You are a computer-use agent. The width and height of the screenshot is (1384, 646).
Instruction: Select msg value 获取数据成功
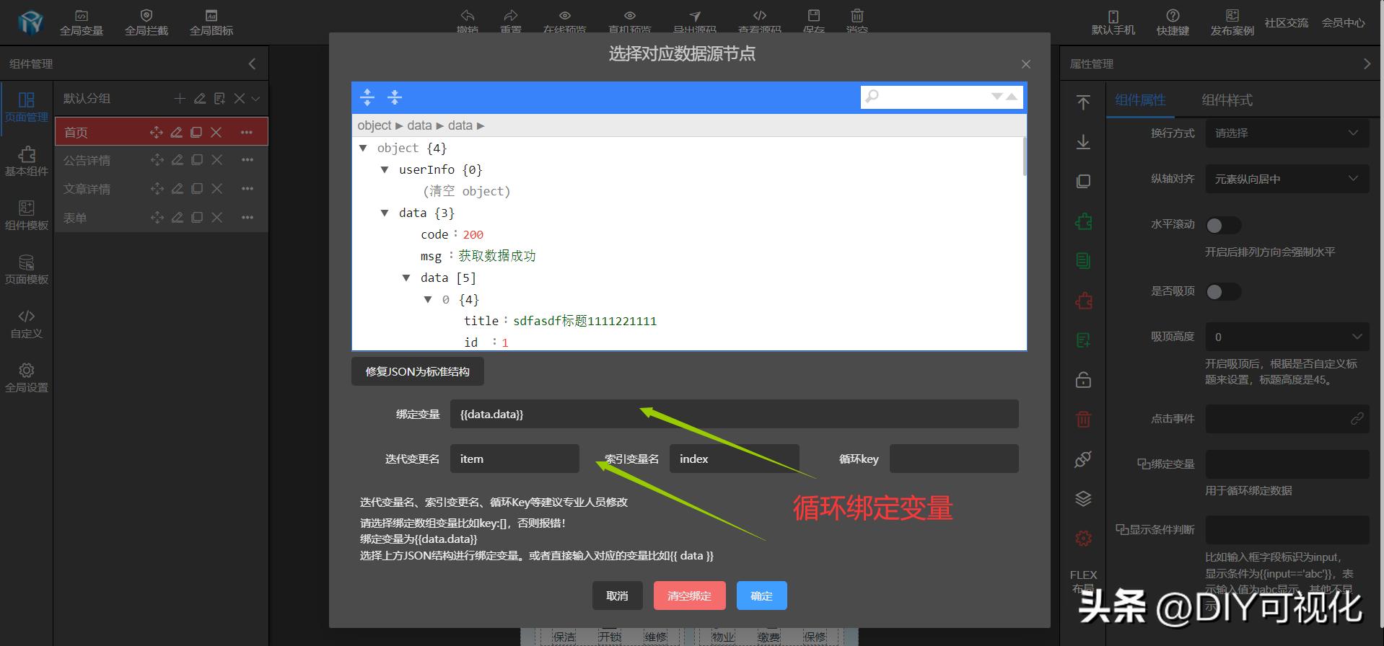coord(497,256)
